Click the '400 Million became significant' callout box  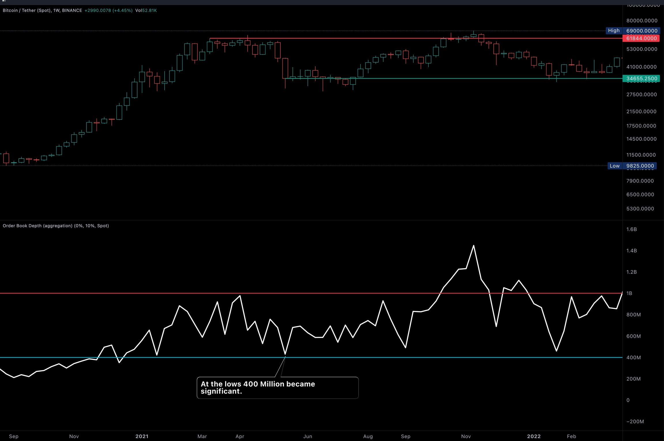coord(278,388)
